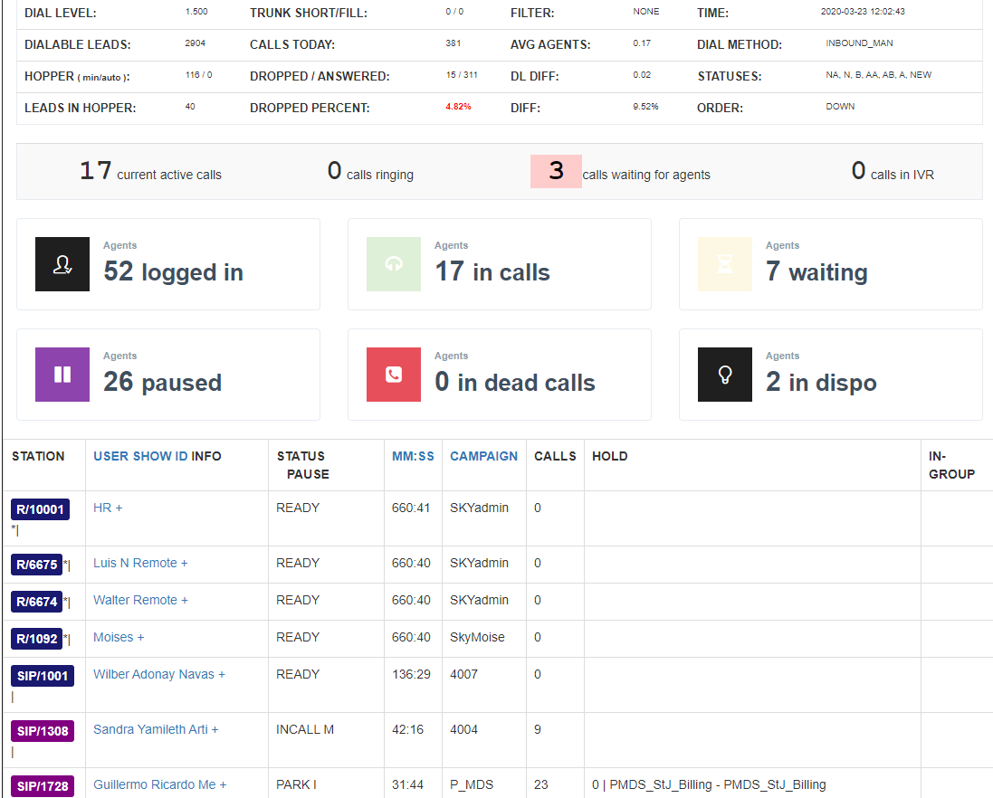Click the lightbulb dispo agents icon

click(x=724, y=375)
